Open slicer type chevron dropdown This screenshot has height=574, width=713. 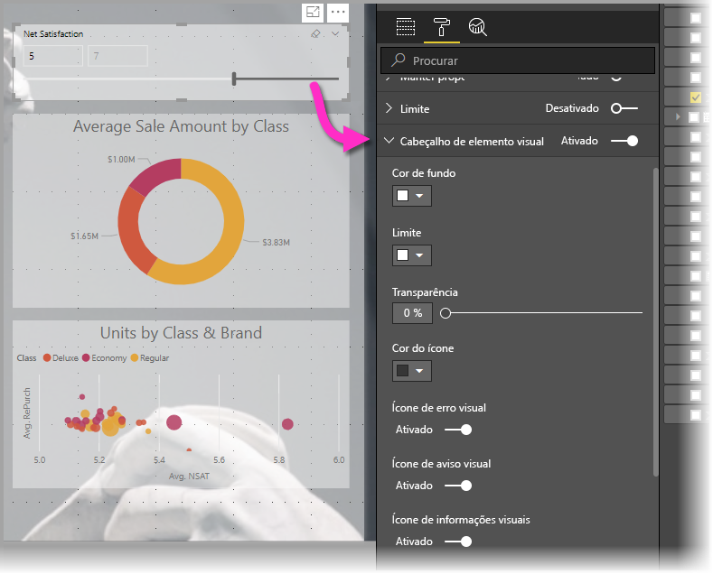(335, 33)
